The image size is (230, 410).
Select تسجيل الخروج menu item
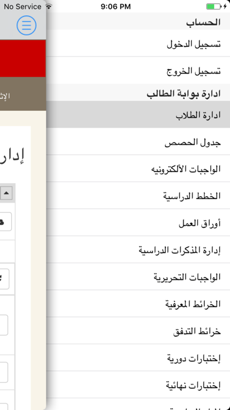tap(138, 70)
